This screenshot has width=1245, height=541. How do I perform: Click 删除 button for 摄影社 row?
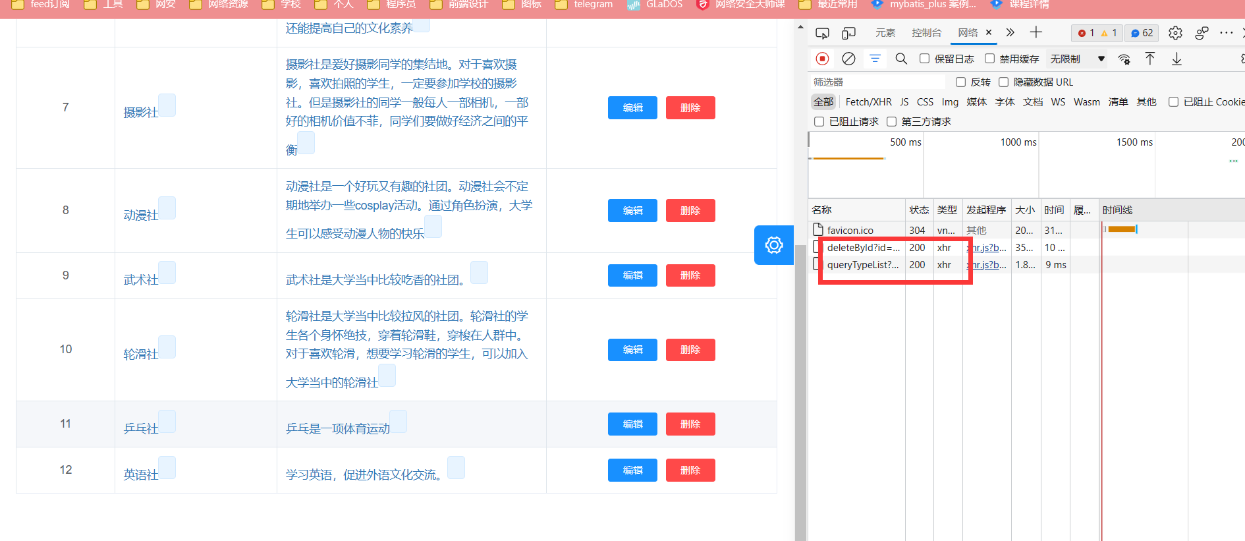tap(690, 107)
